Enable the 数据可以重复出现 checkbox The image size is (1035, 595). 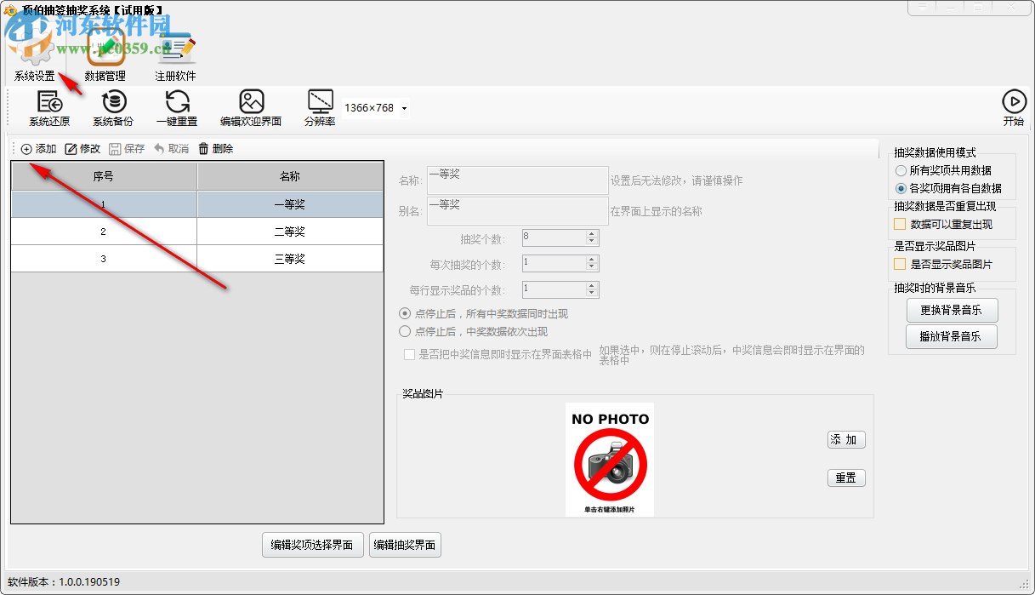pyautogui.click(x=899, y=223)
